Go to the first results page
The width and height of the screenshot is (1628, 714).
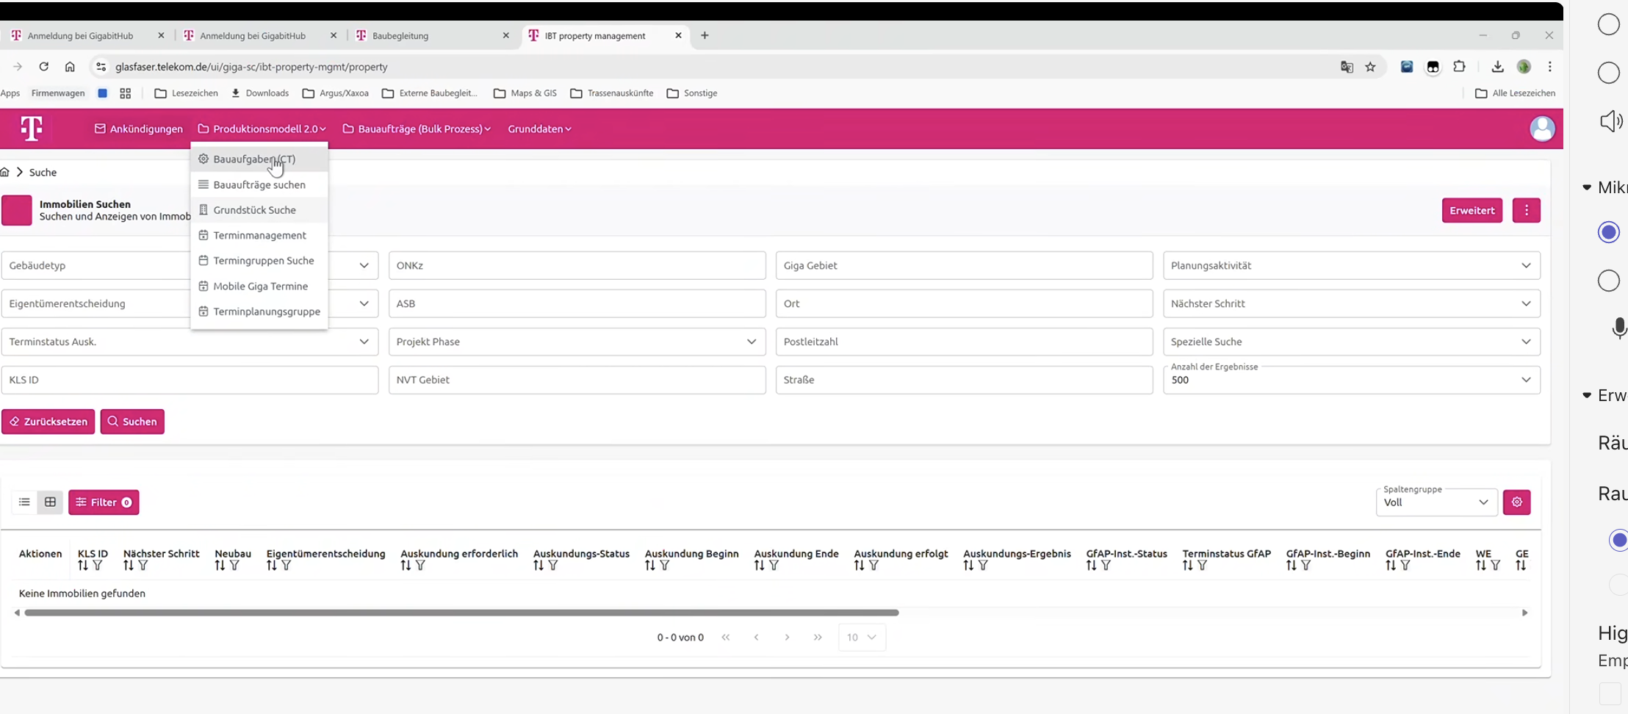click(x=726, y=638)
